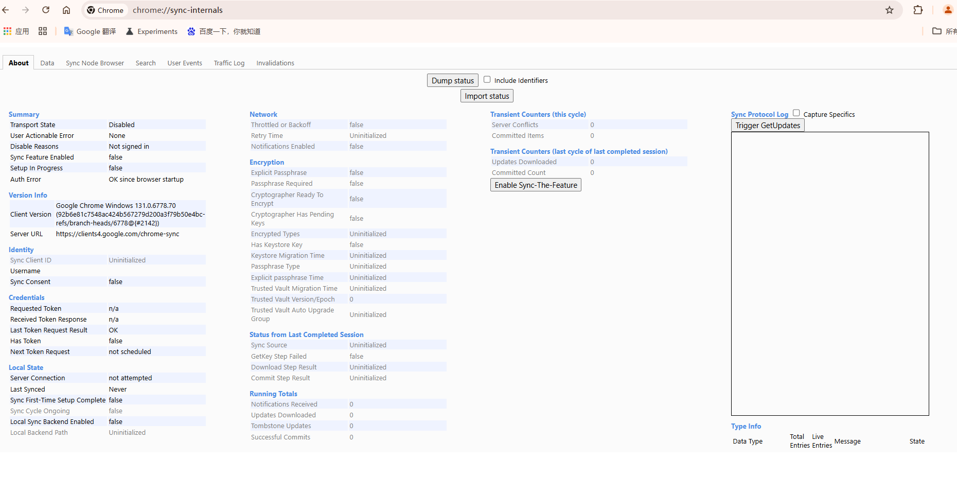The width and height of the screenshot is (957, 477).
Task: Click the Throttled or Backoff label
Action: [281, 125]
